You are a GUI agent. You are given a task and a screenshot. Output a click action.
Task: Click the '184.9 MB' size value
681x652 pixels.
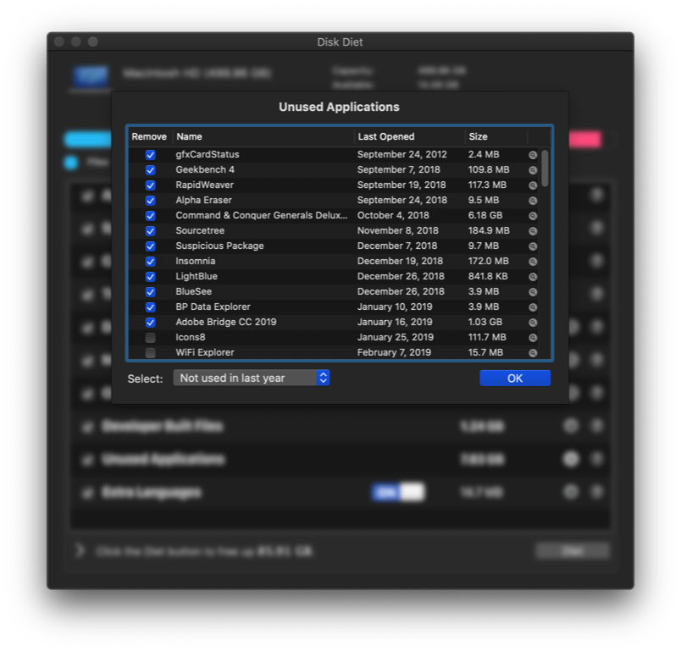[489, 230]
